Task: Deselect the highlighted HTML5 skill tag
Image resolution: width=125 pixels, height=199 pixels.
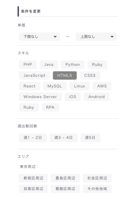Action: (x=65, y=75)
